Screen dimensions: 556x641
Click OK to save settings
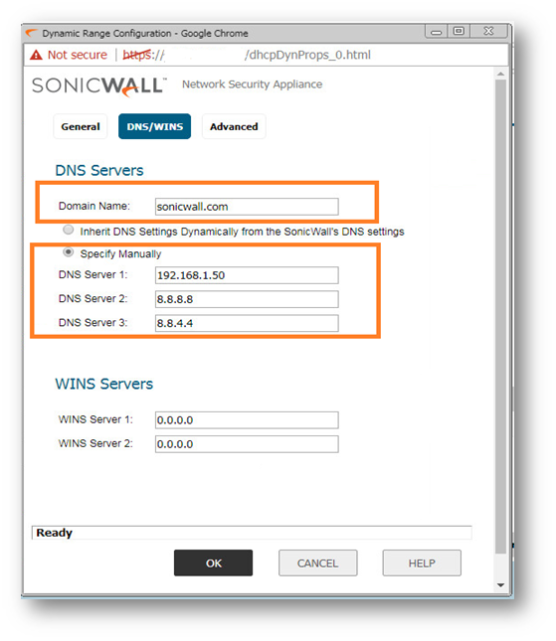[x=213, y=562]
